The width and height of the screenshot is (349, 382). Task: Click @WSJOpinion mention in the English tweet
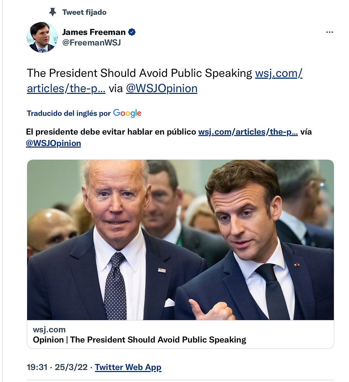click(x=161, y=88)
